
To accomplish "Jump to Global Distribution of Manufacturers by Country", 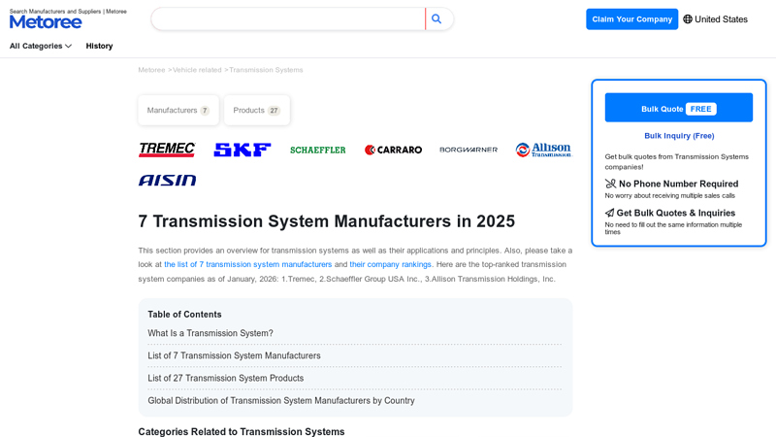I will click(x=281, y=400).
